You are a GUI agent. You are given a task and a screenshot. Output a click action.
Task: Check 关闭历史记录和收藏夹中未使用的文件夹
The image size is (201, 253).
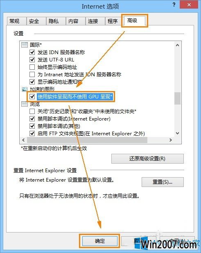32,112
